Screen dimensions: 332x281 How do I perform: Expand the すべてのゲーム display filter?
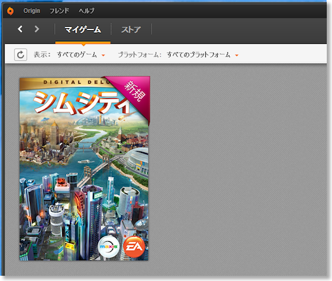[x=81, y=55]
